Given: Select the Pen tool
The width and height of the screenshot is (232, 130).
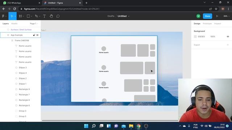Looking at the screenshot, I should tap(36, 16).
